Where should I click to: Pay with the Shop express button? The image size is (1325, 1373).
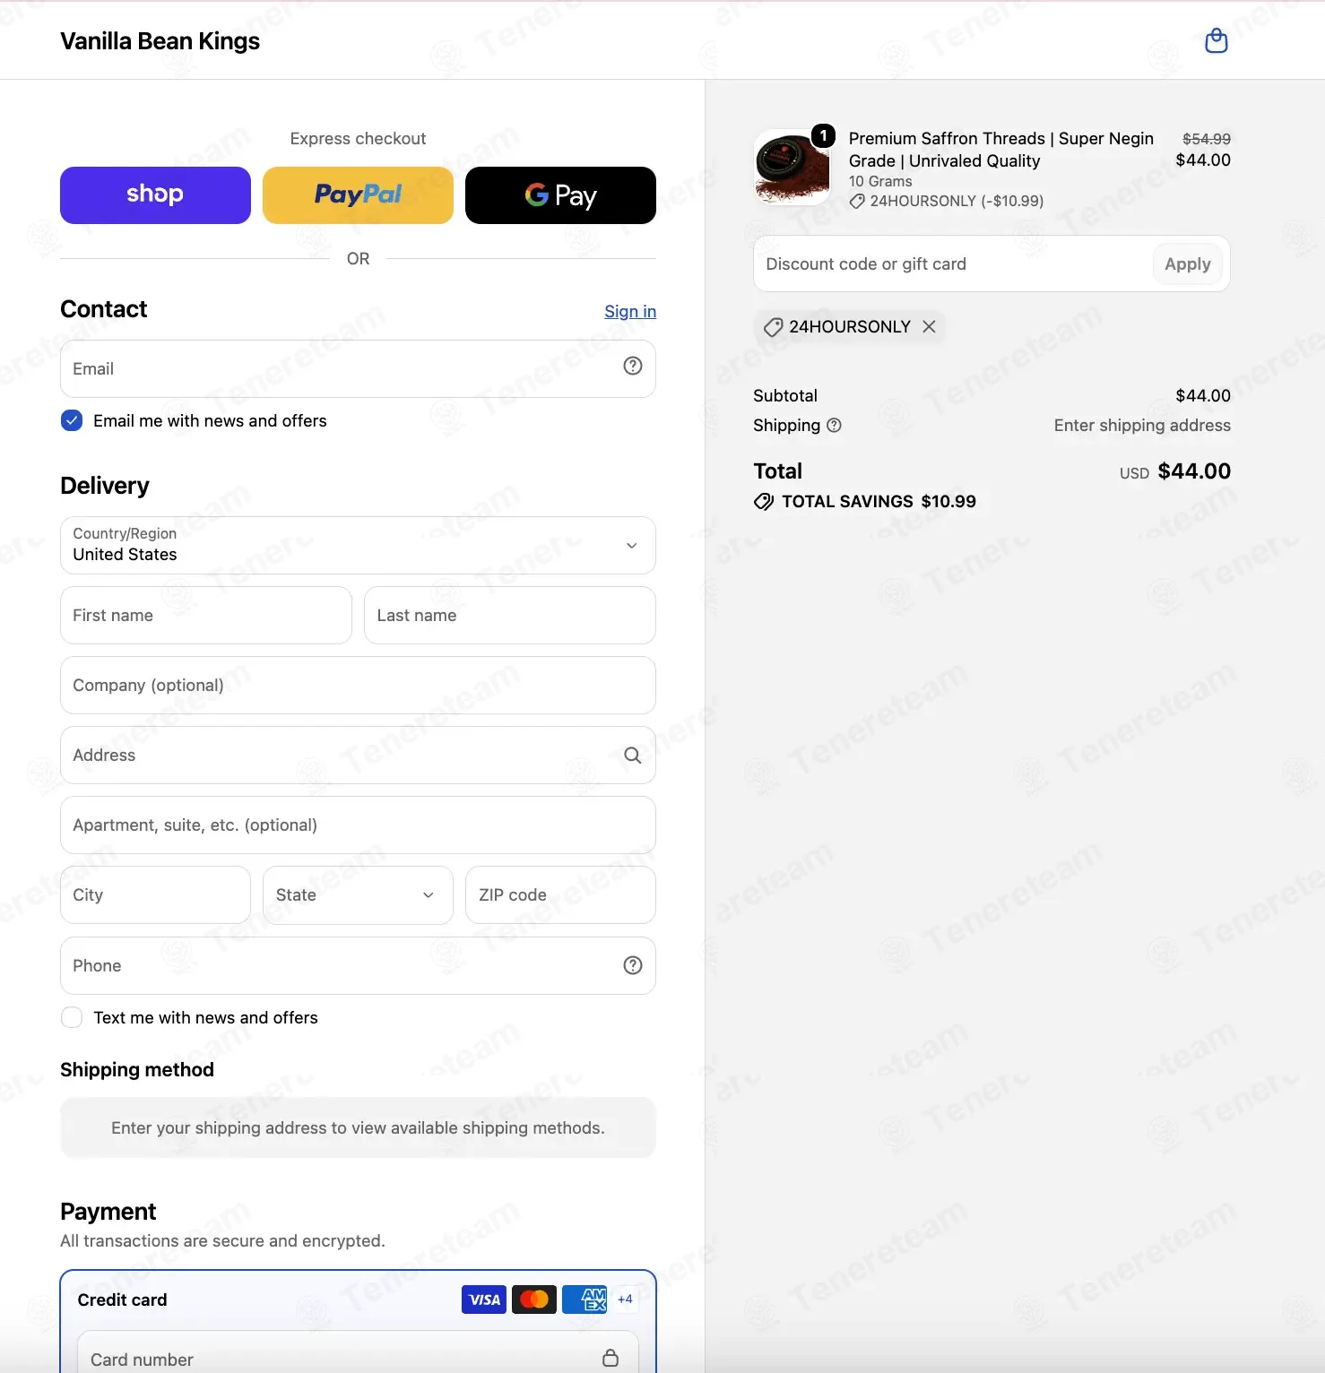pyautogui.click(x=155, y=195)
